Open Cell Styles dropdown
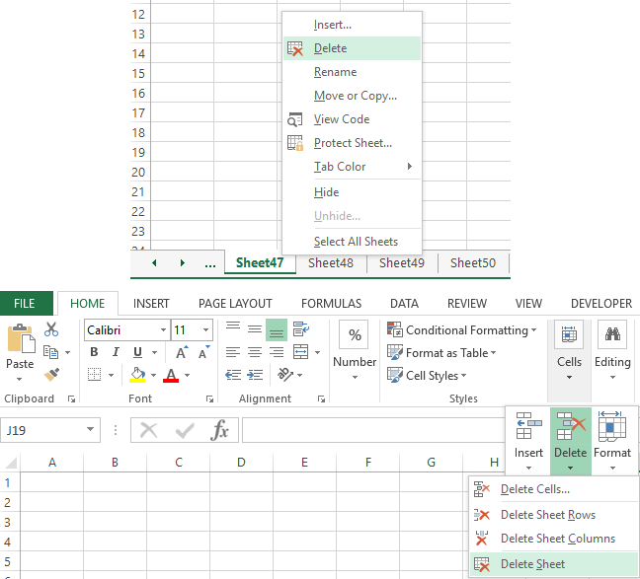This screenshot has width=640, height=579. coord(427,375)
